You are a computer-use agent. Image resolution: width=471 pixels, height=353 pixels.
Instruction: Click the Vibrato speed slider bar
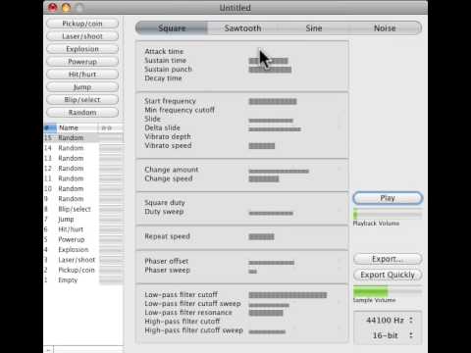[x=262, y=146]
